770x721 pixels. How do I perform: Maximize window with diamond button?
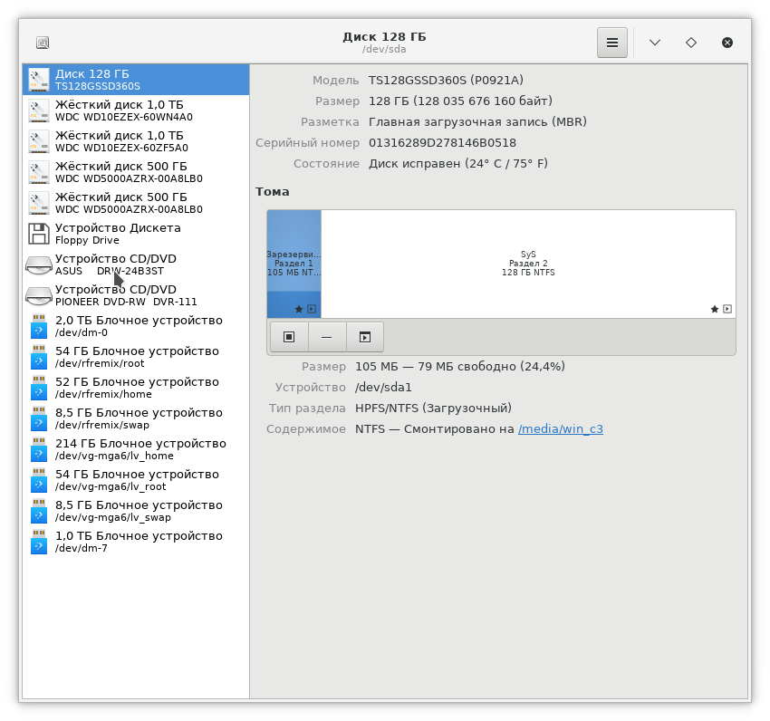click(x=691, y=43)
